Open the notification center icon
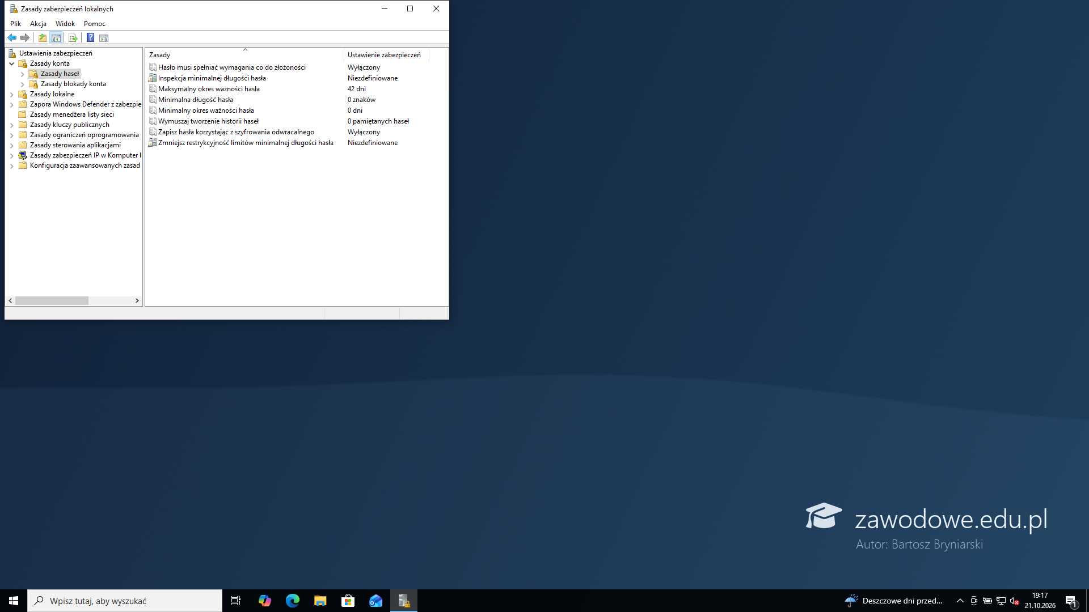Viewport: 1089px width, 612px height. tap(1071, 601)
